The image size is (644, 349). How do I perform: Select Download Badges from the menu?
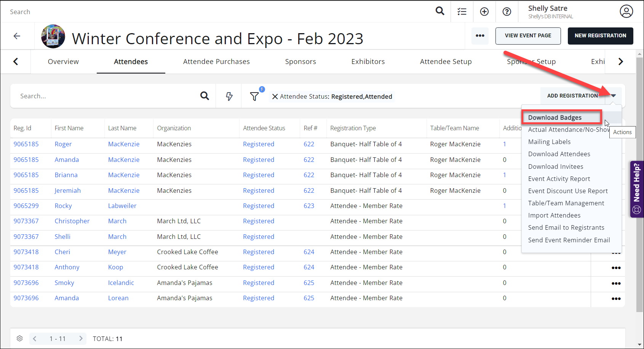555,117
